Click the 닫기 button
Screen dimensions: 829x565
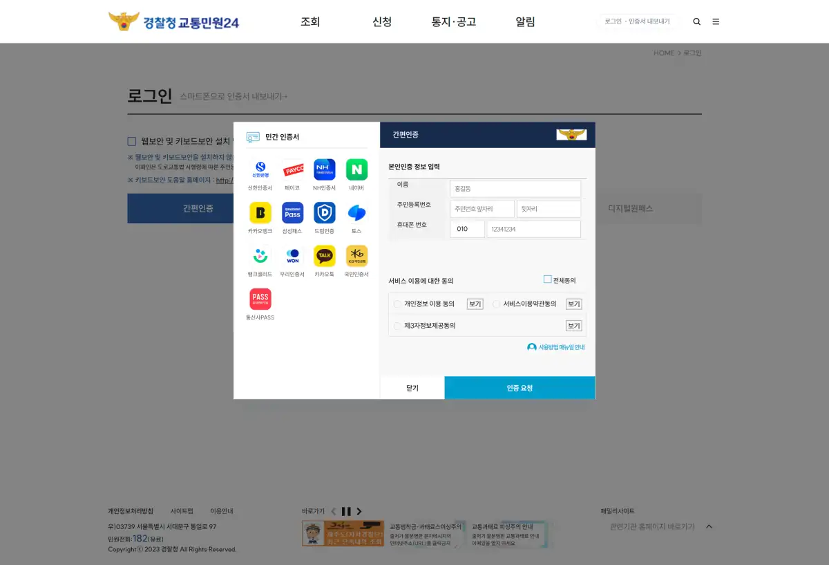pos(412,388)
